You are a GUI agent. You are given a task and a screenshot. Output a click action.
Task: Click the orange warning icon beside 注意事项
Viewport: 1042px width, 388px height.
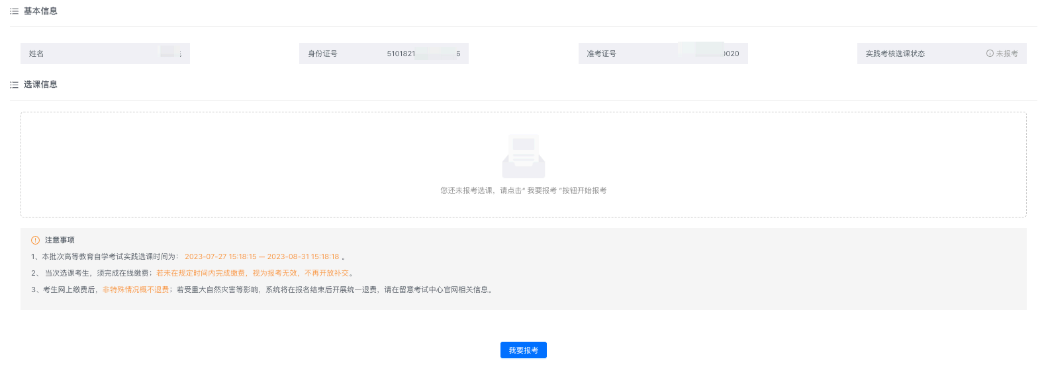36,240
